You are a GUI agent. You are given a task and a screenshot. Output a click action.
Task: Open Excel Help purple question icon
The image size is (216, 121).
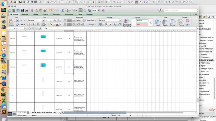coord(104,10)
